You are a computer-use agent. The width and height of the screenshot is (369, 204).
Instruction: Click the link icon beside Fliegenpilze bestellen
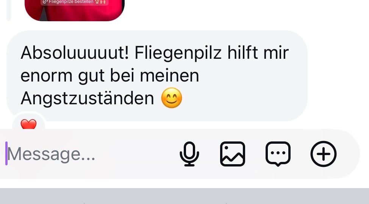point(45,2)
